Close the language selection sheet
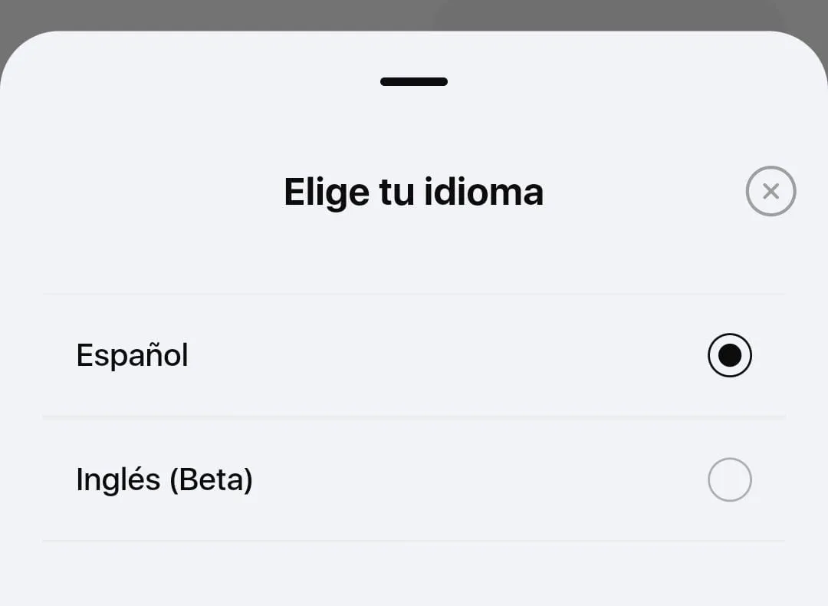The height and width of the screenshot is (606, 828). pyautogui.click(x=770, y=191)
